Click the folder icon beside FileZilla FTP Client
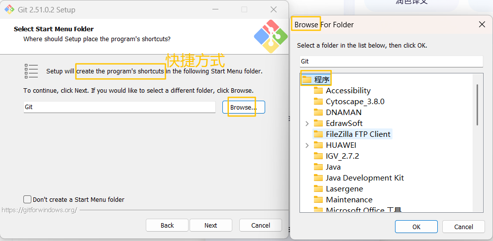The height and width of the screenshot is (241, 493). [318, 134]
